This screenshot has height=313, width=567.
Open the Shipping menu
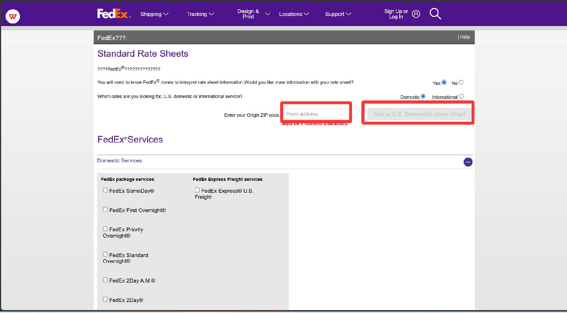click(x=154, y=14)
